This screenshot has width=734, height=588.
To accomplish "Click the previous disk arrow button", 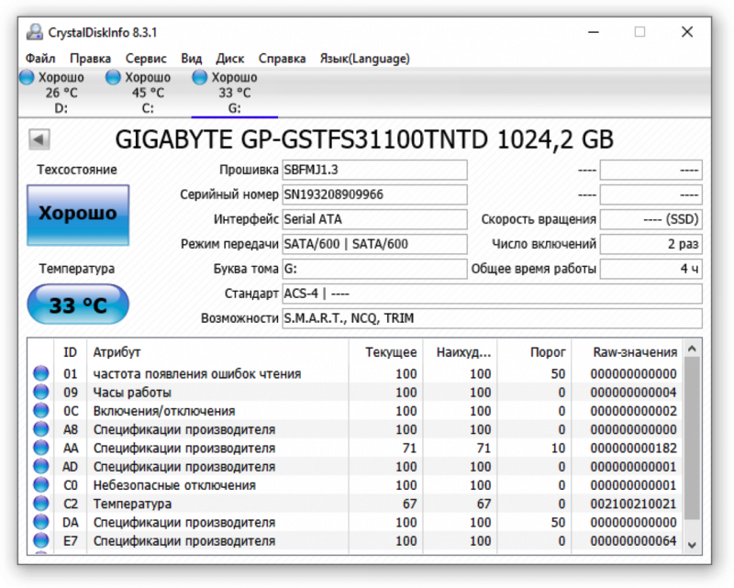I will (39, 139).
